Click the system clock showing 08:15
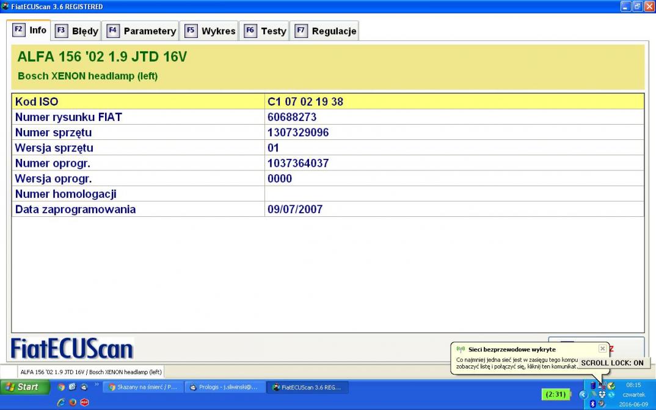Viewport: 656px width, 410px height. [633, 385]
